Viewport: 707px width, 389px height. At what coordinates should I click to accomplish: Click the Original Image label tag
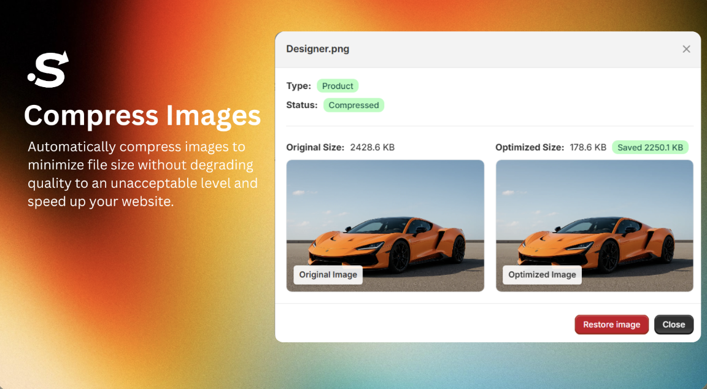(327, 274)
